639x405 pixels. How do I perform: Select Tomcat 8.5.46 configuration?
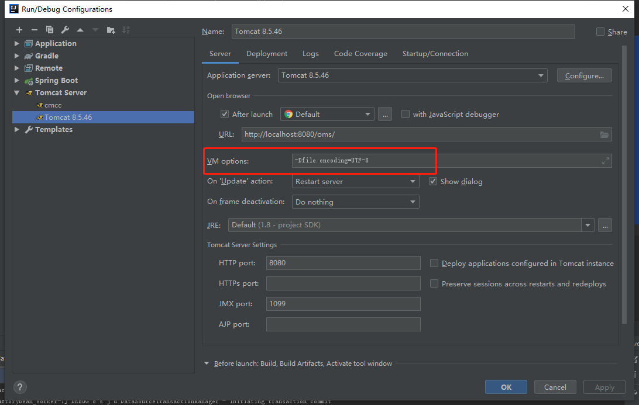103,117
